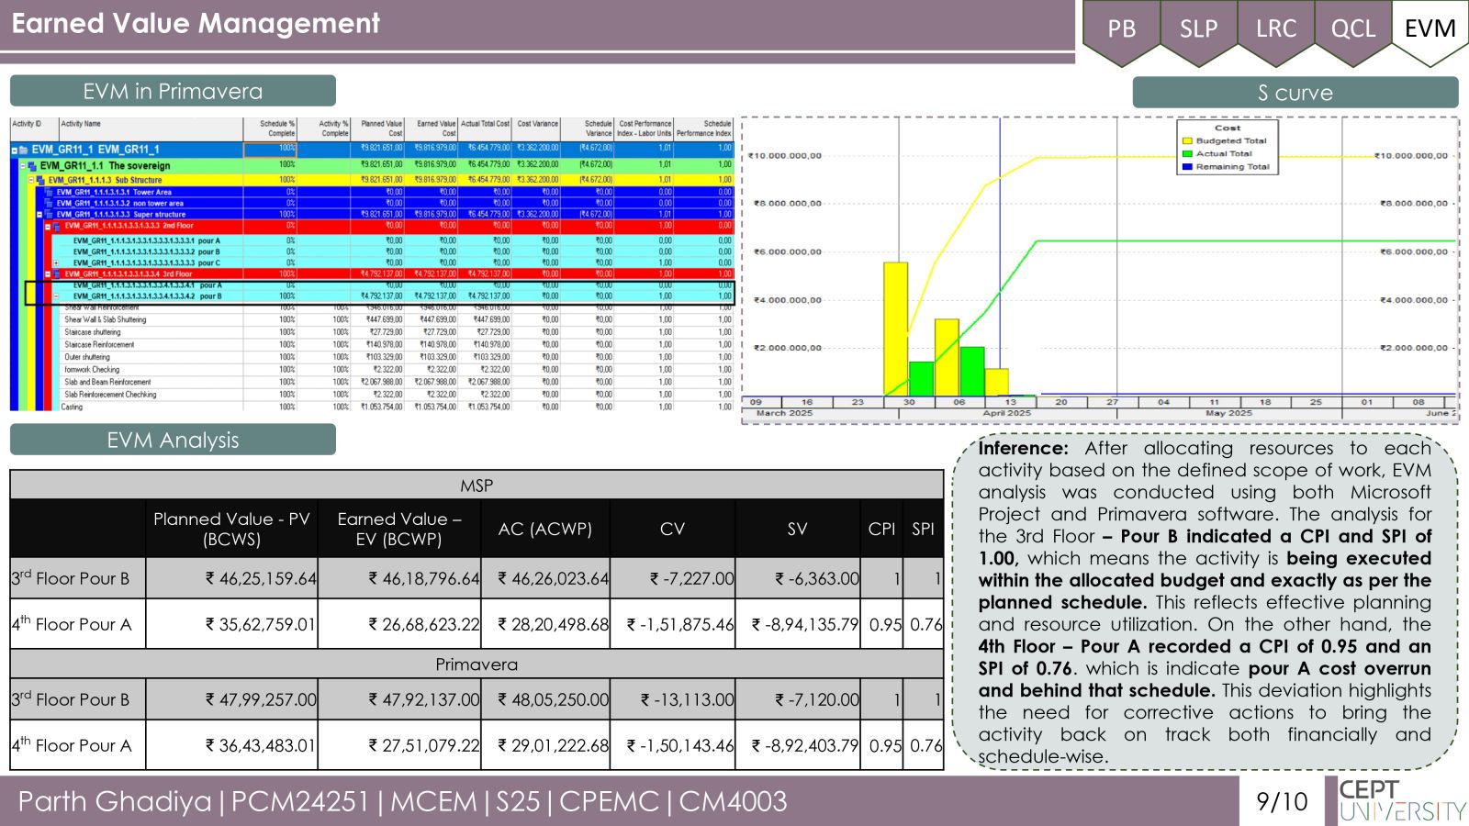Click the 'Sub Structure' WBS icon

point(40,180)
